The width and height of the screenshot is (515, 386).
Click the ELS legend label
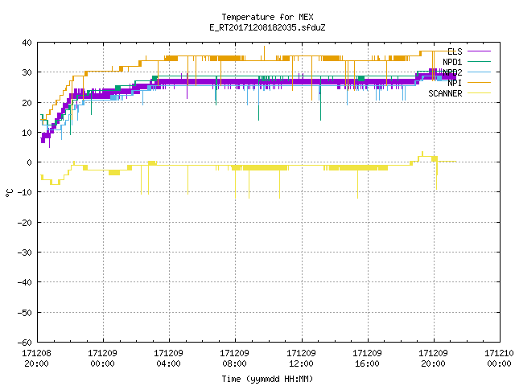click(455, 51)
